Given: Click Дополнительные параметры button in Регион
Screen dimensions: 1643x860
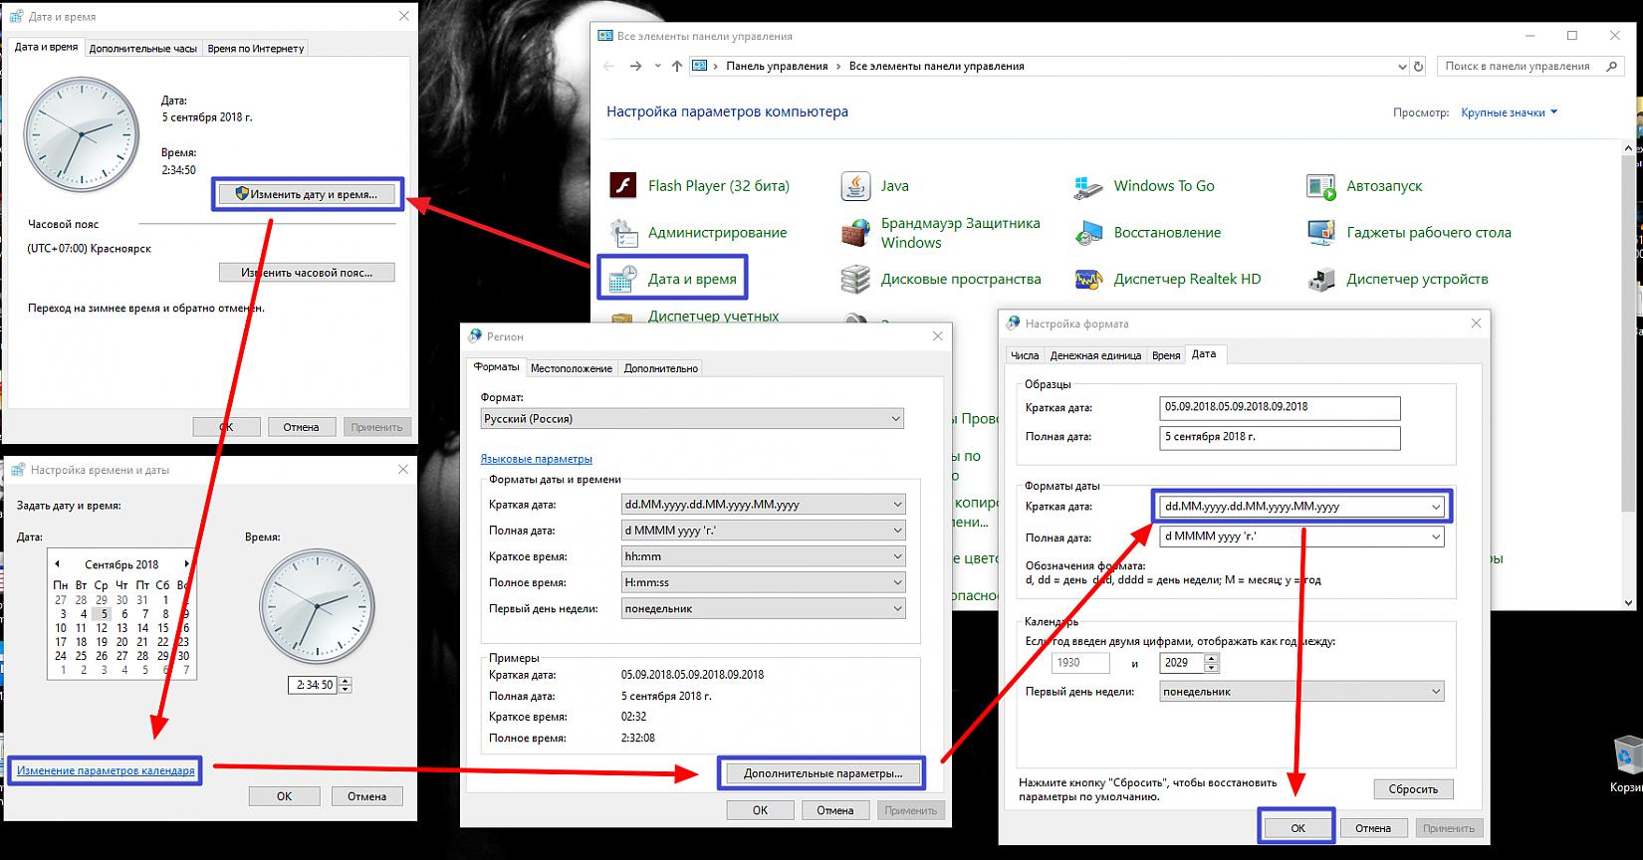Looking at the screenshot, I should click(x=822, y=773).
